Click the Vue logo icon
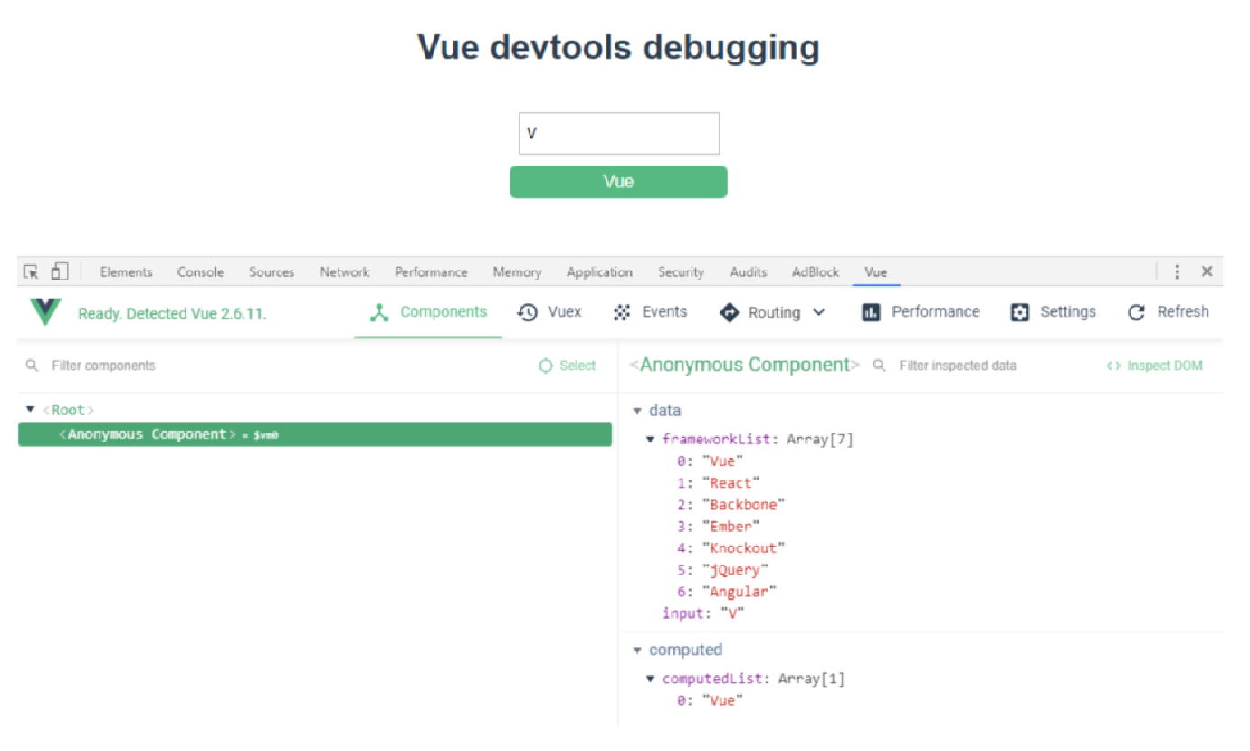Image resolution: width=1250 pixels, height=751 pixels. 45,312
